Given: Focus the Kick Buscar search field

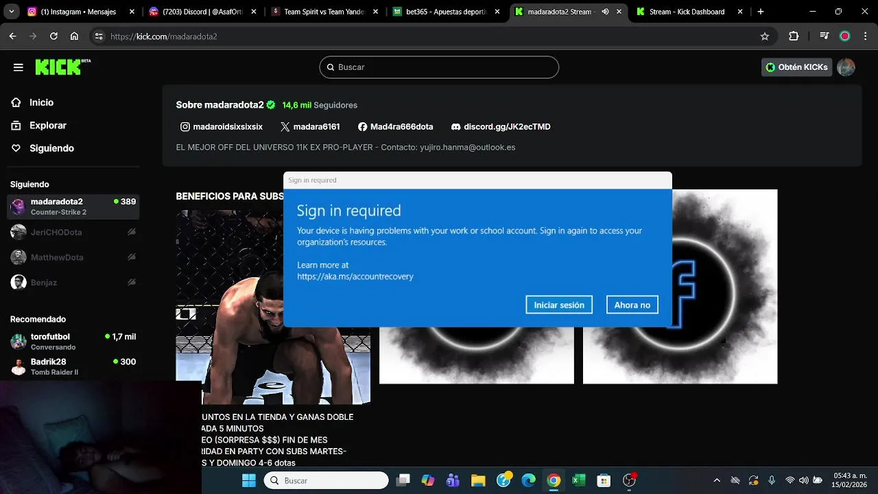Looking at the screenshot, I should tap(439, 67).
